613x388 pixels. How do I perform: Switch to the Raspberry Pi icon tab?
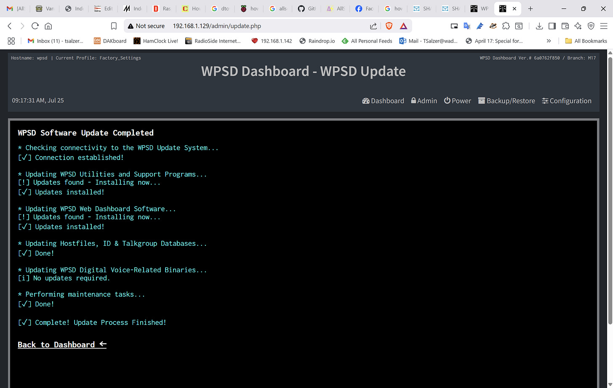(249, 8)
